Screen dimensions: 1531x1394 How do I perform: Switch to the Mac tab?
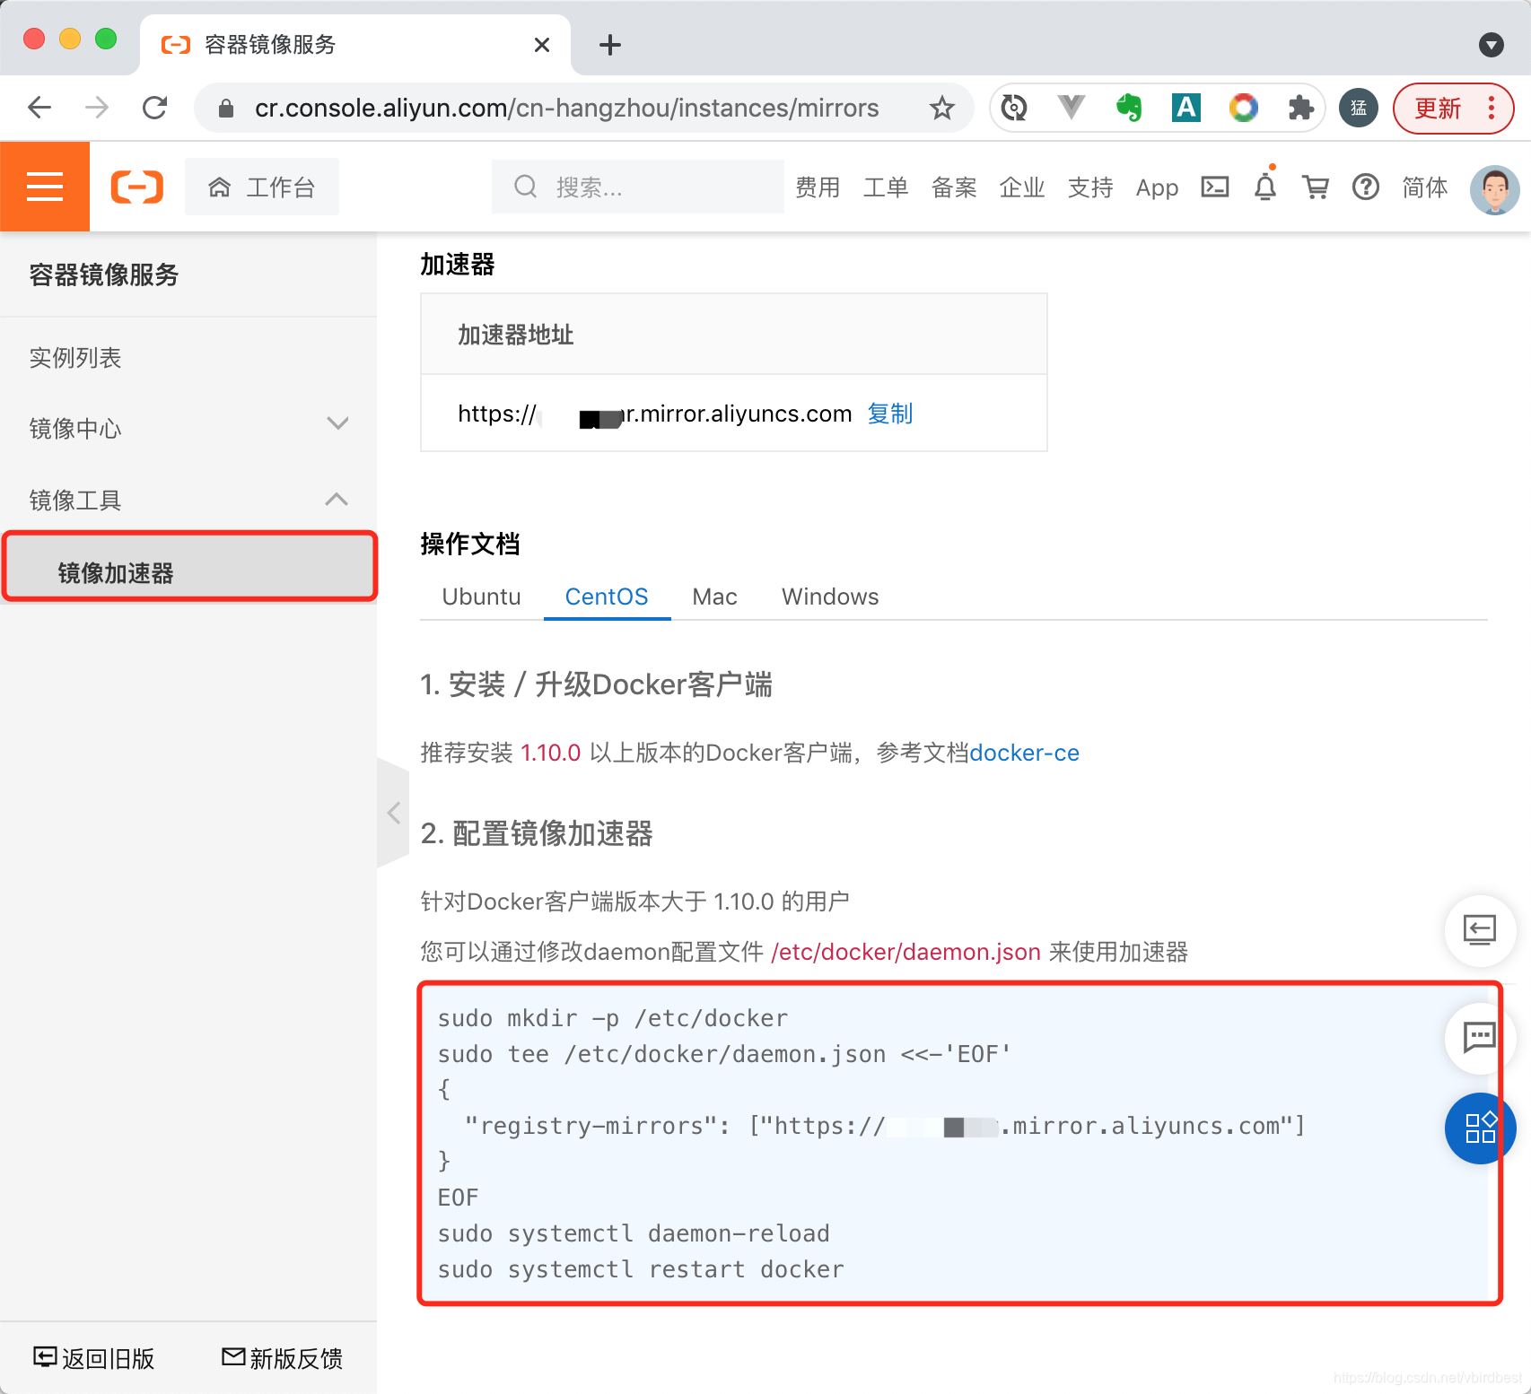715,597
